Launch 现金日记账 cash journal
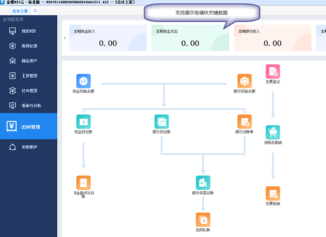Viewport: 326px width, 237px height. pyautogui.click(x=83, y=122)
